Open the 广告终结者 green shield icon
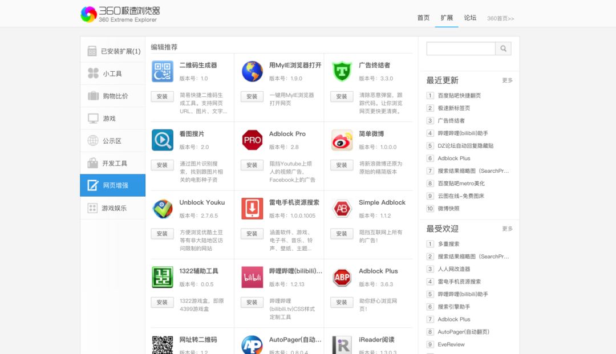Image resolution: width=616 pixels, height=354 pixels. (x=342, y=71)
